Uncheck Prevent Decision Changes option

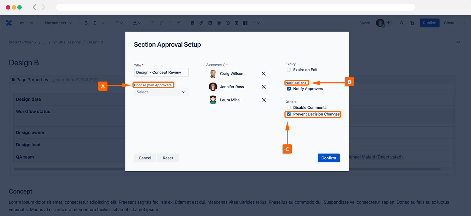pos(289,114)
